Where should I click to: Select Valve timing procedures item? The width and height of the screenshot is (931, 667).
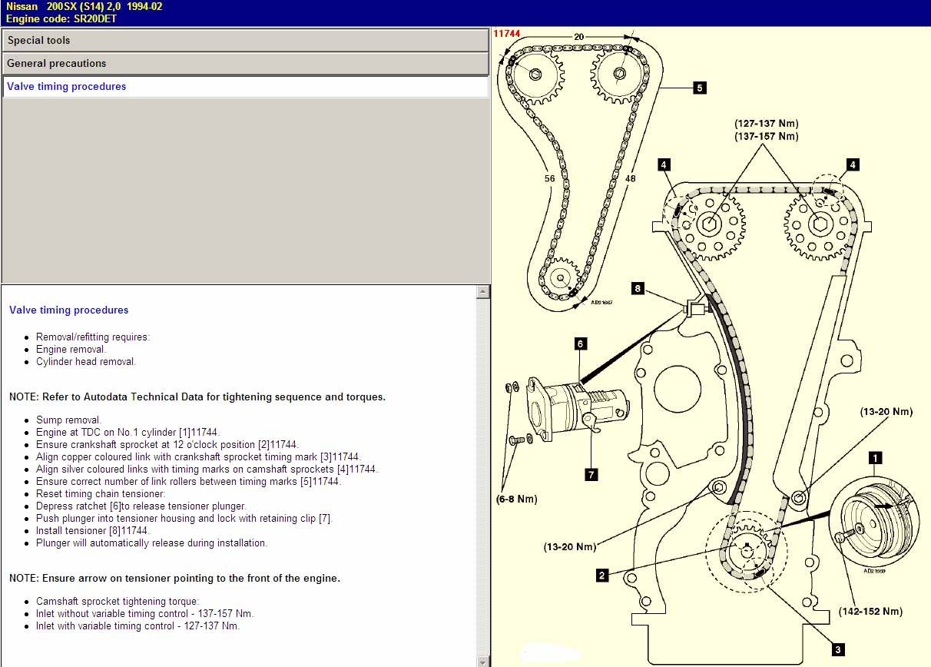coord(245,87)
